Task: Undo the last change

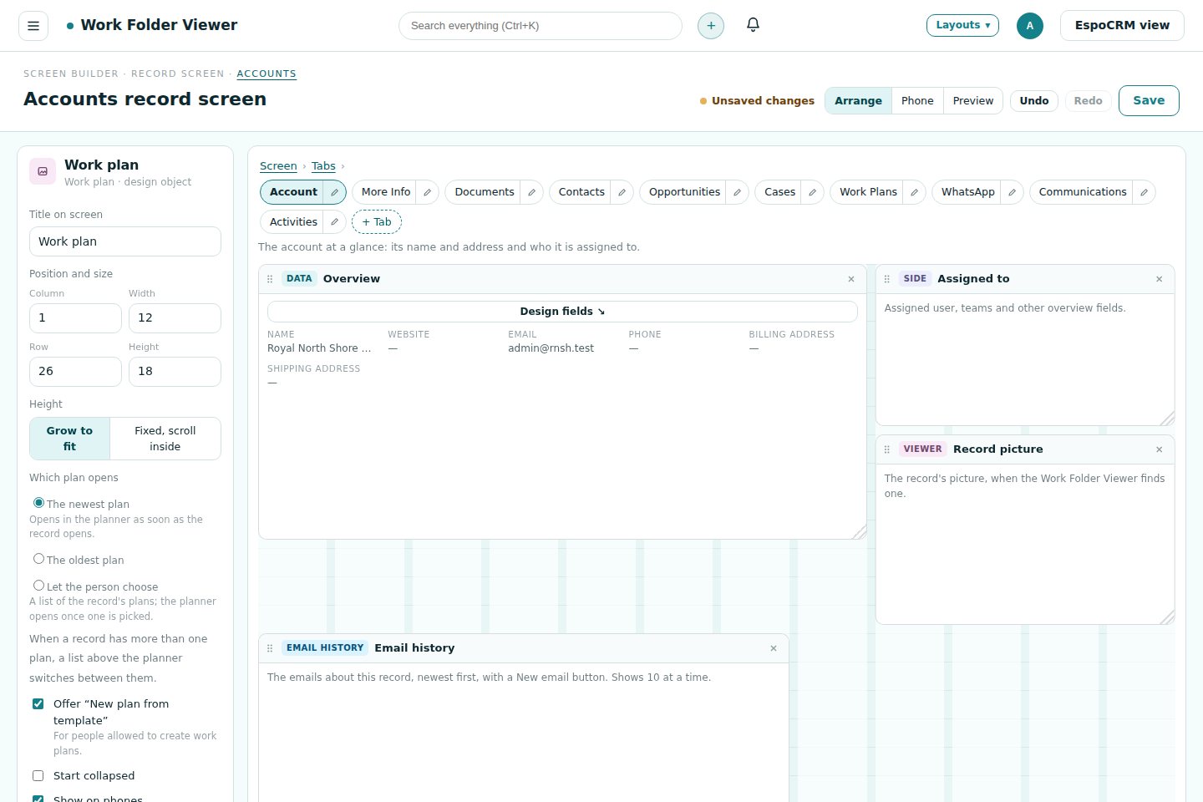Action: (x=1034, y=101)
